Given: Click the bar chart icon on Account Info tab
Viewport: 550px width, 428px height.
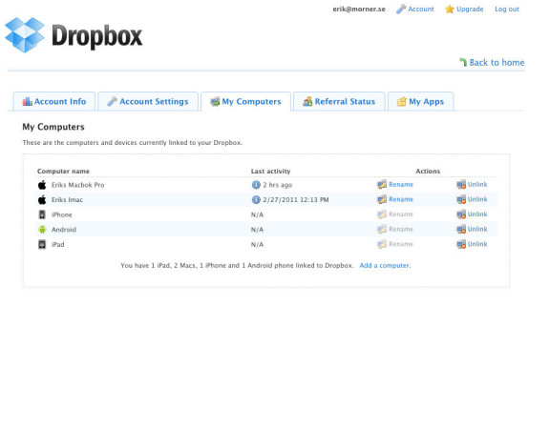Looking at the screenshot, I should pyautogui.click(x=28, y=102).
